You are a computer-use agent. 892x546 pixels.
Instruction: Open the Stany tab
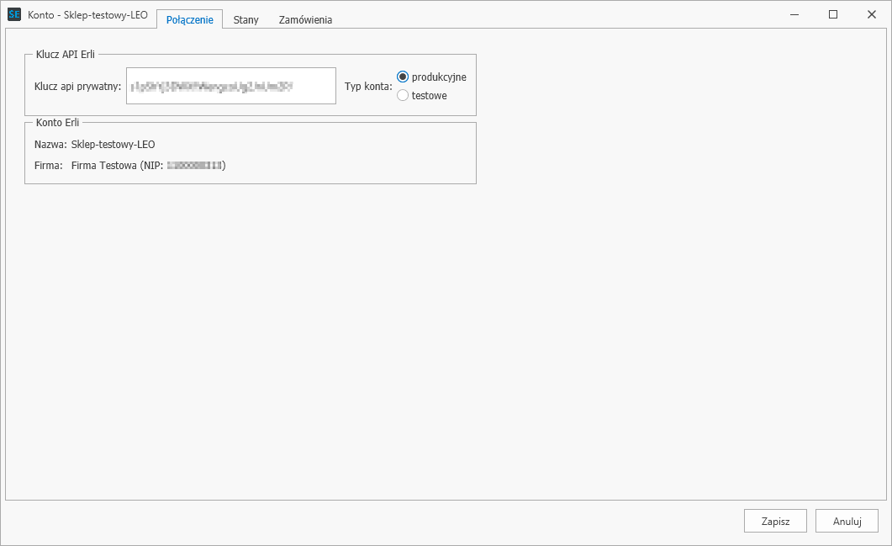[245, 19]
